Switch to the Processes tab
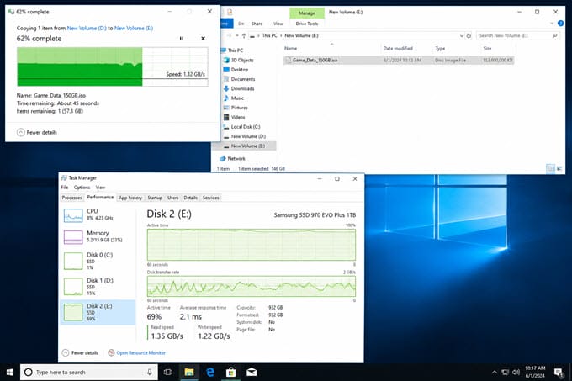572x381 pixels. coord(71,198)
